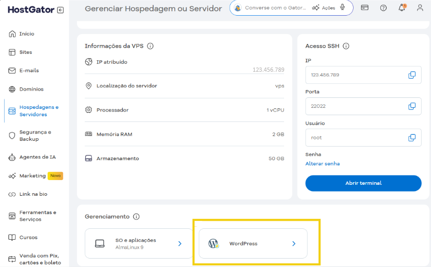Click the Localização do servidor label

point(127,86)
